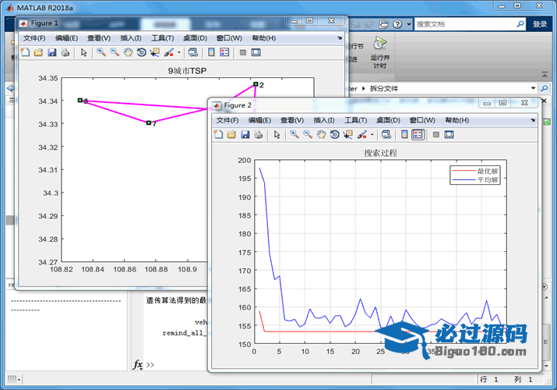Screen dimensions: 557x390
Task: Choose Data Cursor tool in Figure 2
Action: click(x=347, y=135)
